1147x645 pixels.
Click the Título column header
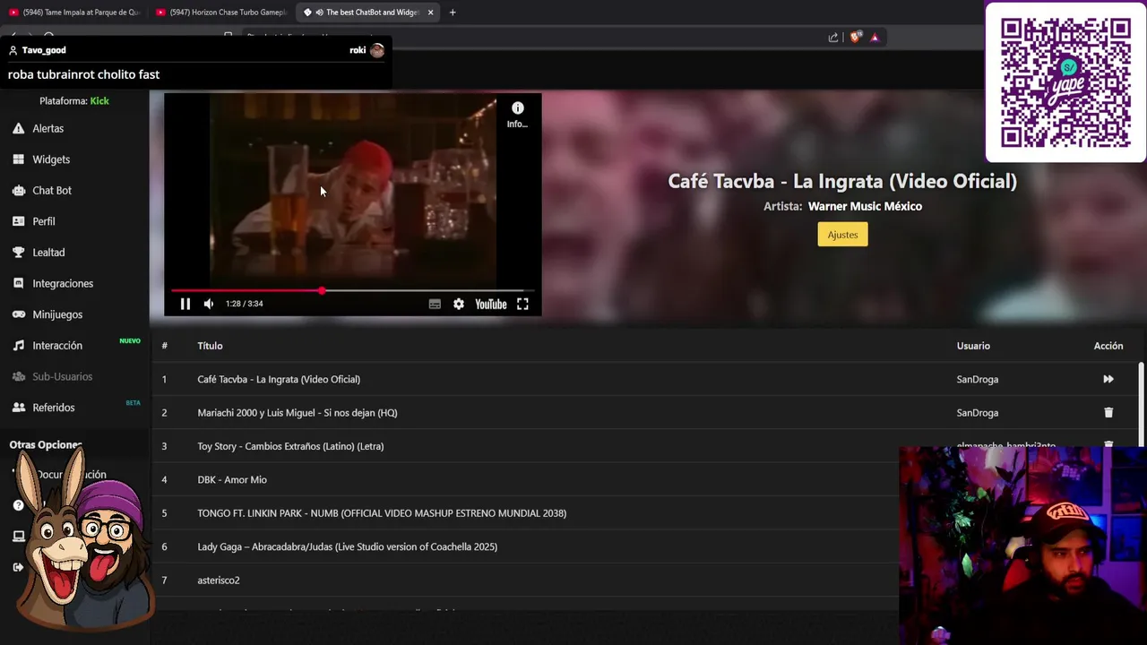(210, 346)
